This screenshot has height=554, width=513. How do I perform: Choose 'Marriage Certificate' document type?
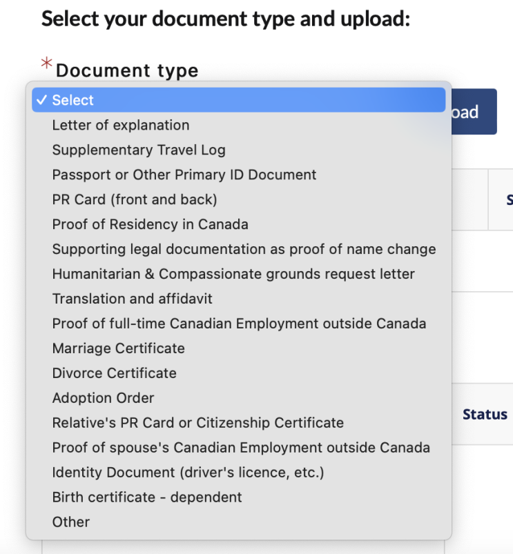119,348
